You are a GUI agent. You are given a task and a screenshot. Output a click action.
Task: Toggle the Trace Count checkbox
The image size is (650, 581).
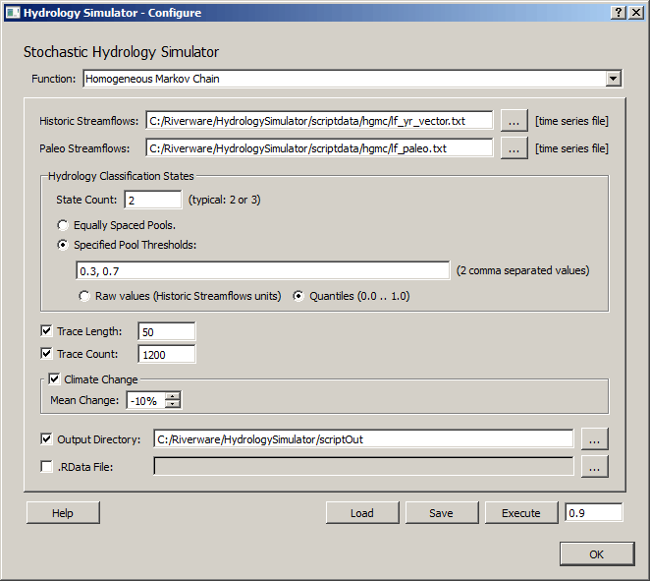click(x=46, y=354)
